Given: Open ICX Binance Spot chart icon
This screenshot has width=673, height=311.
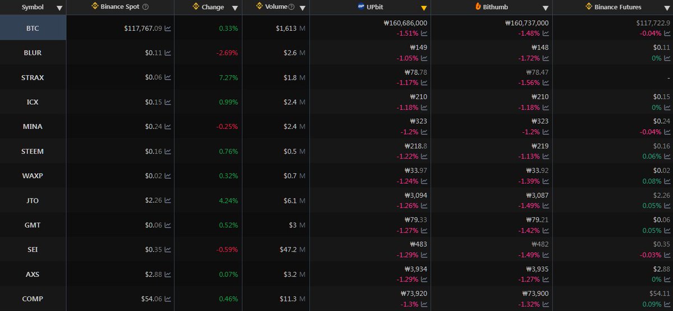Looking at the screenshot, I should [x=168, y=102].
